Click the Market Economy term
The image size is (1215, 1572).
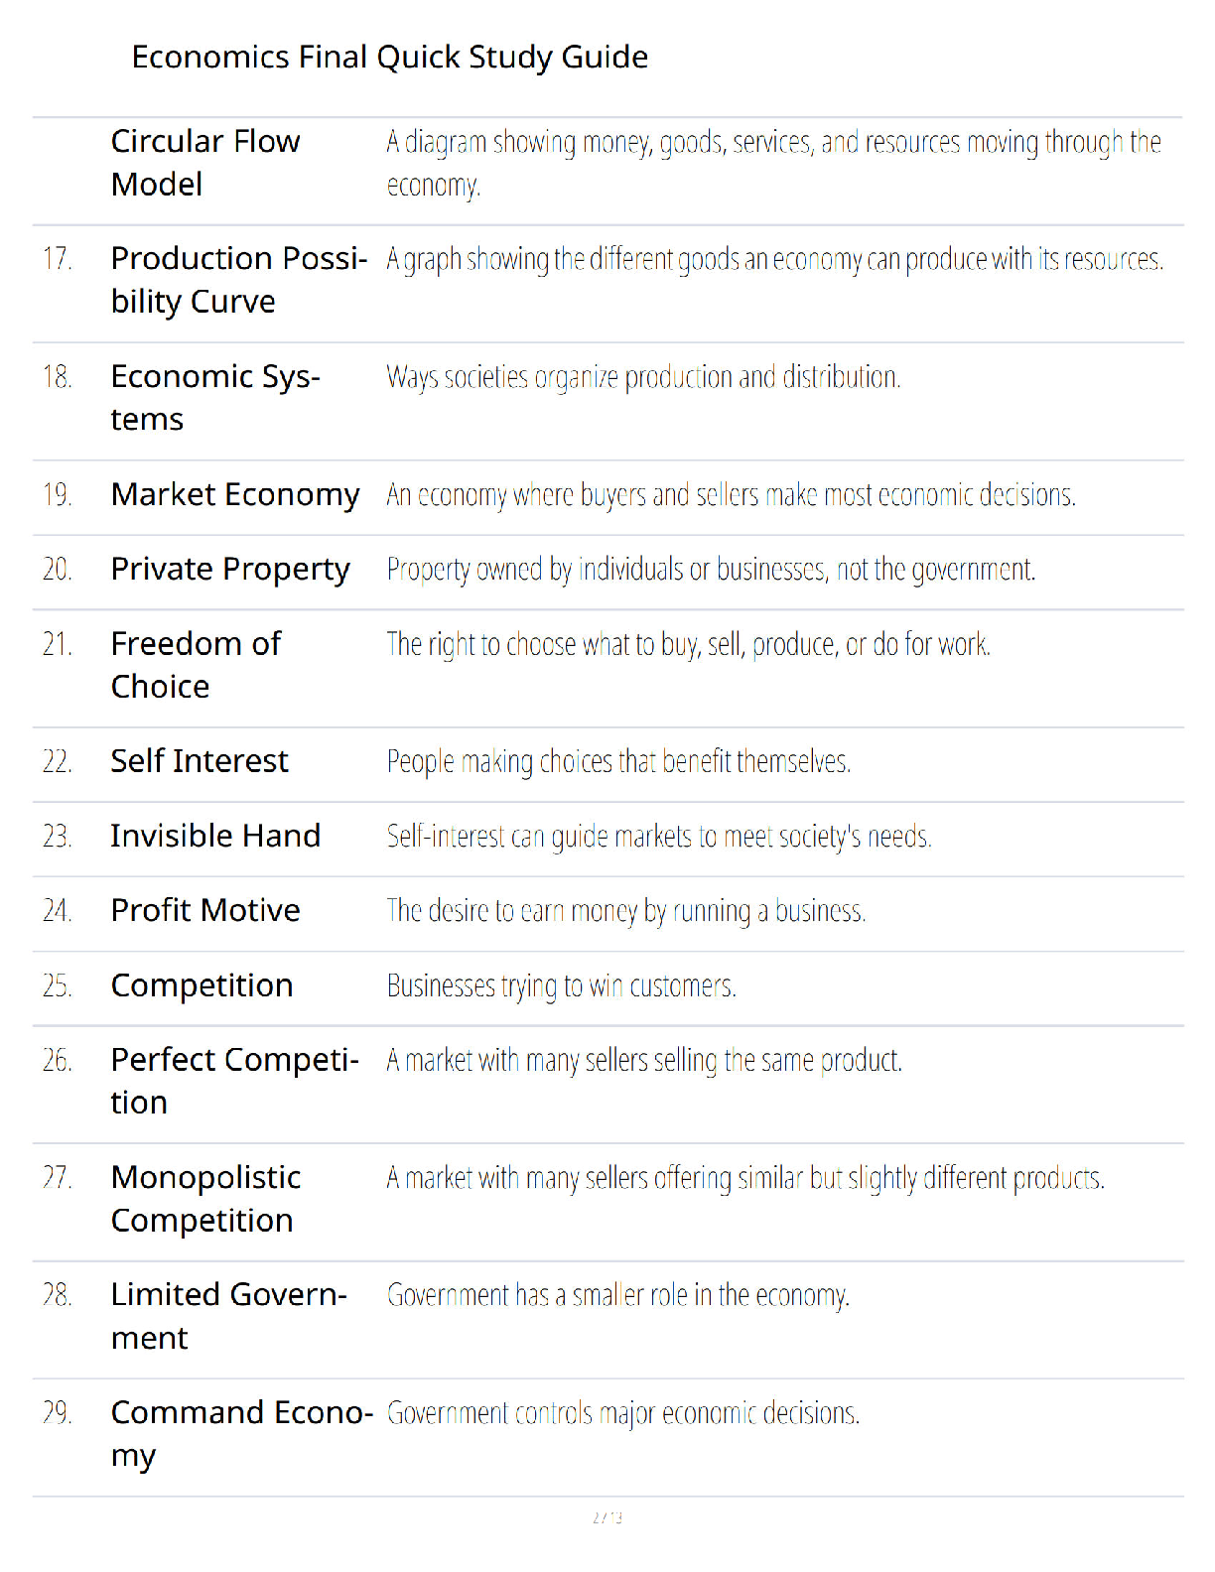pos(235,494)
